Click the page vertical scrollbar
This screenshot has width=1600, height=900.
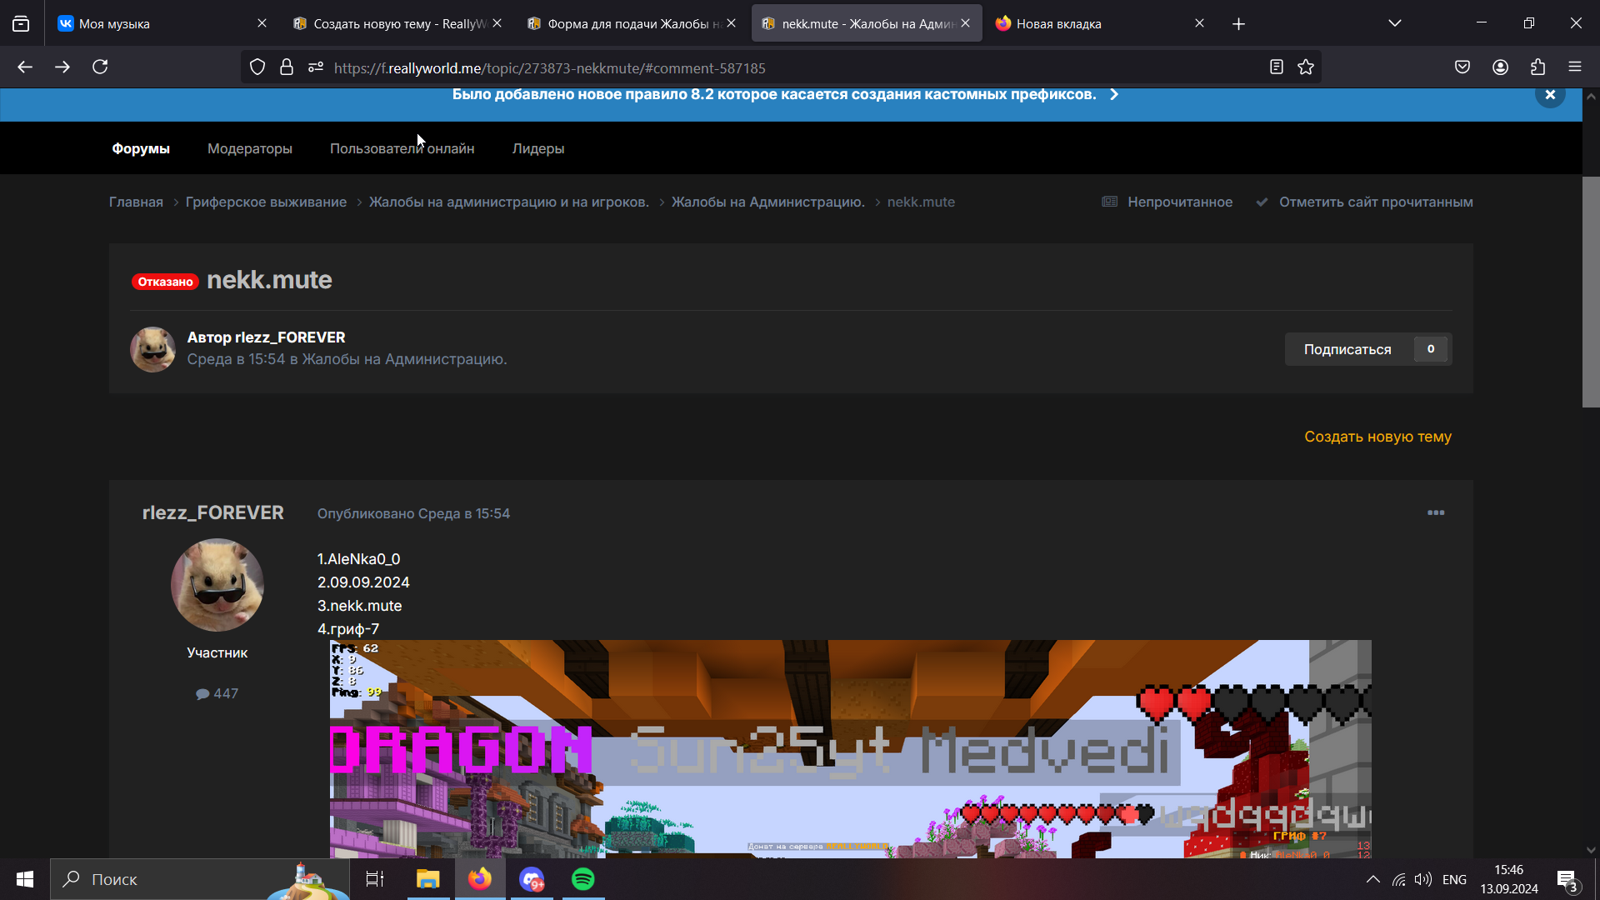pos(1591,292)
